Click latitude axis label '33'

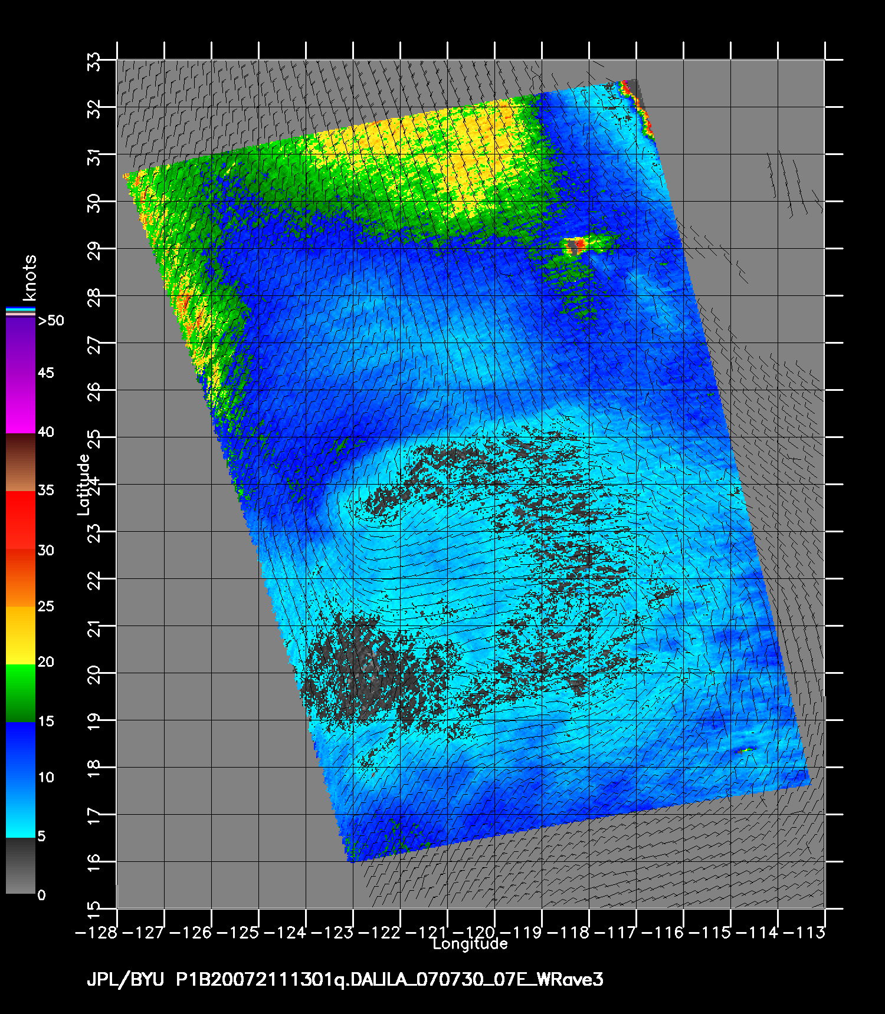click(x=94, y=61)
